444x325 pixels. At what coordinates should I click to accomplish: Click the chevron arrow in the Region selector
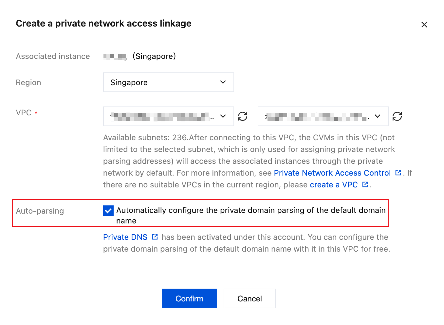tap(223, 82)
